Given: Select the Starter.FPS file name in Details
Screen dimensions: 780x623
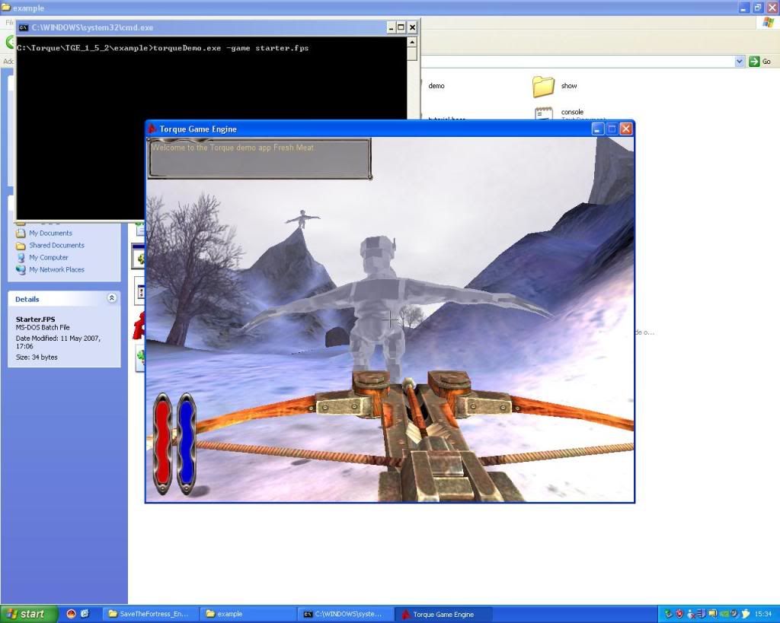Looking at the screenshot, I should coord(35,319).
